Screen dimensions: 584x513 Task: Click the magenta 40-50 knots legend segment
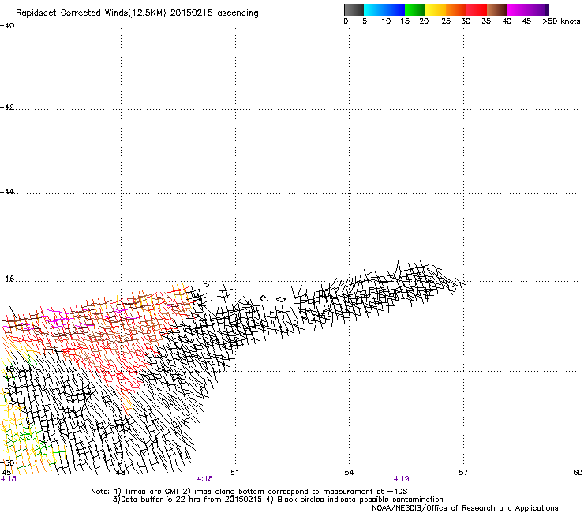coord(528,9)
